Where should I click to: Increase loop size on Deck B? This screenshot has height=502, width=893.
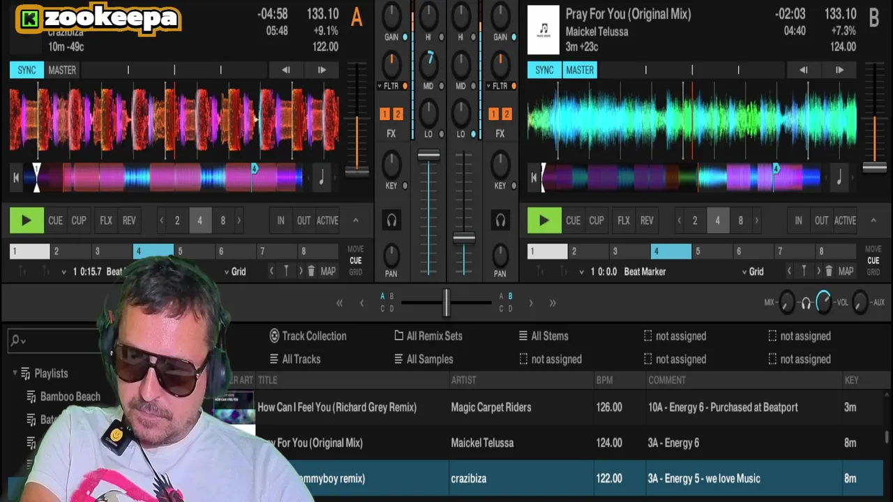pos(756,220)
